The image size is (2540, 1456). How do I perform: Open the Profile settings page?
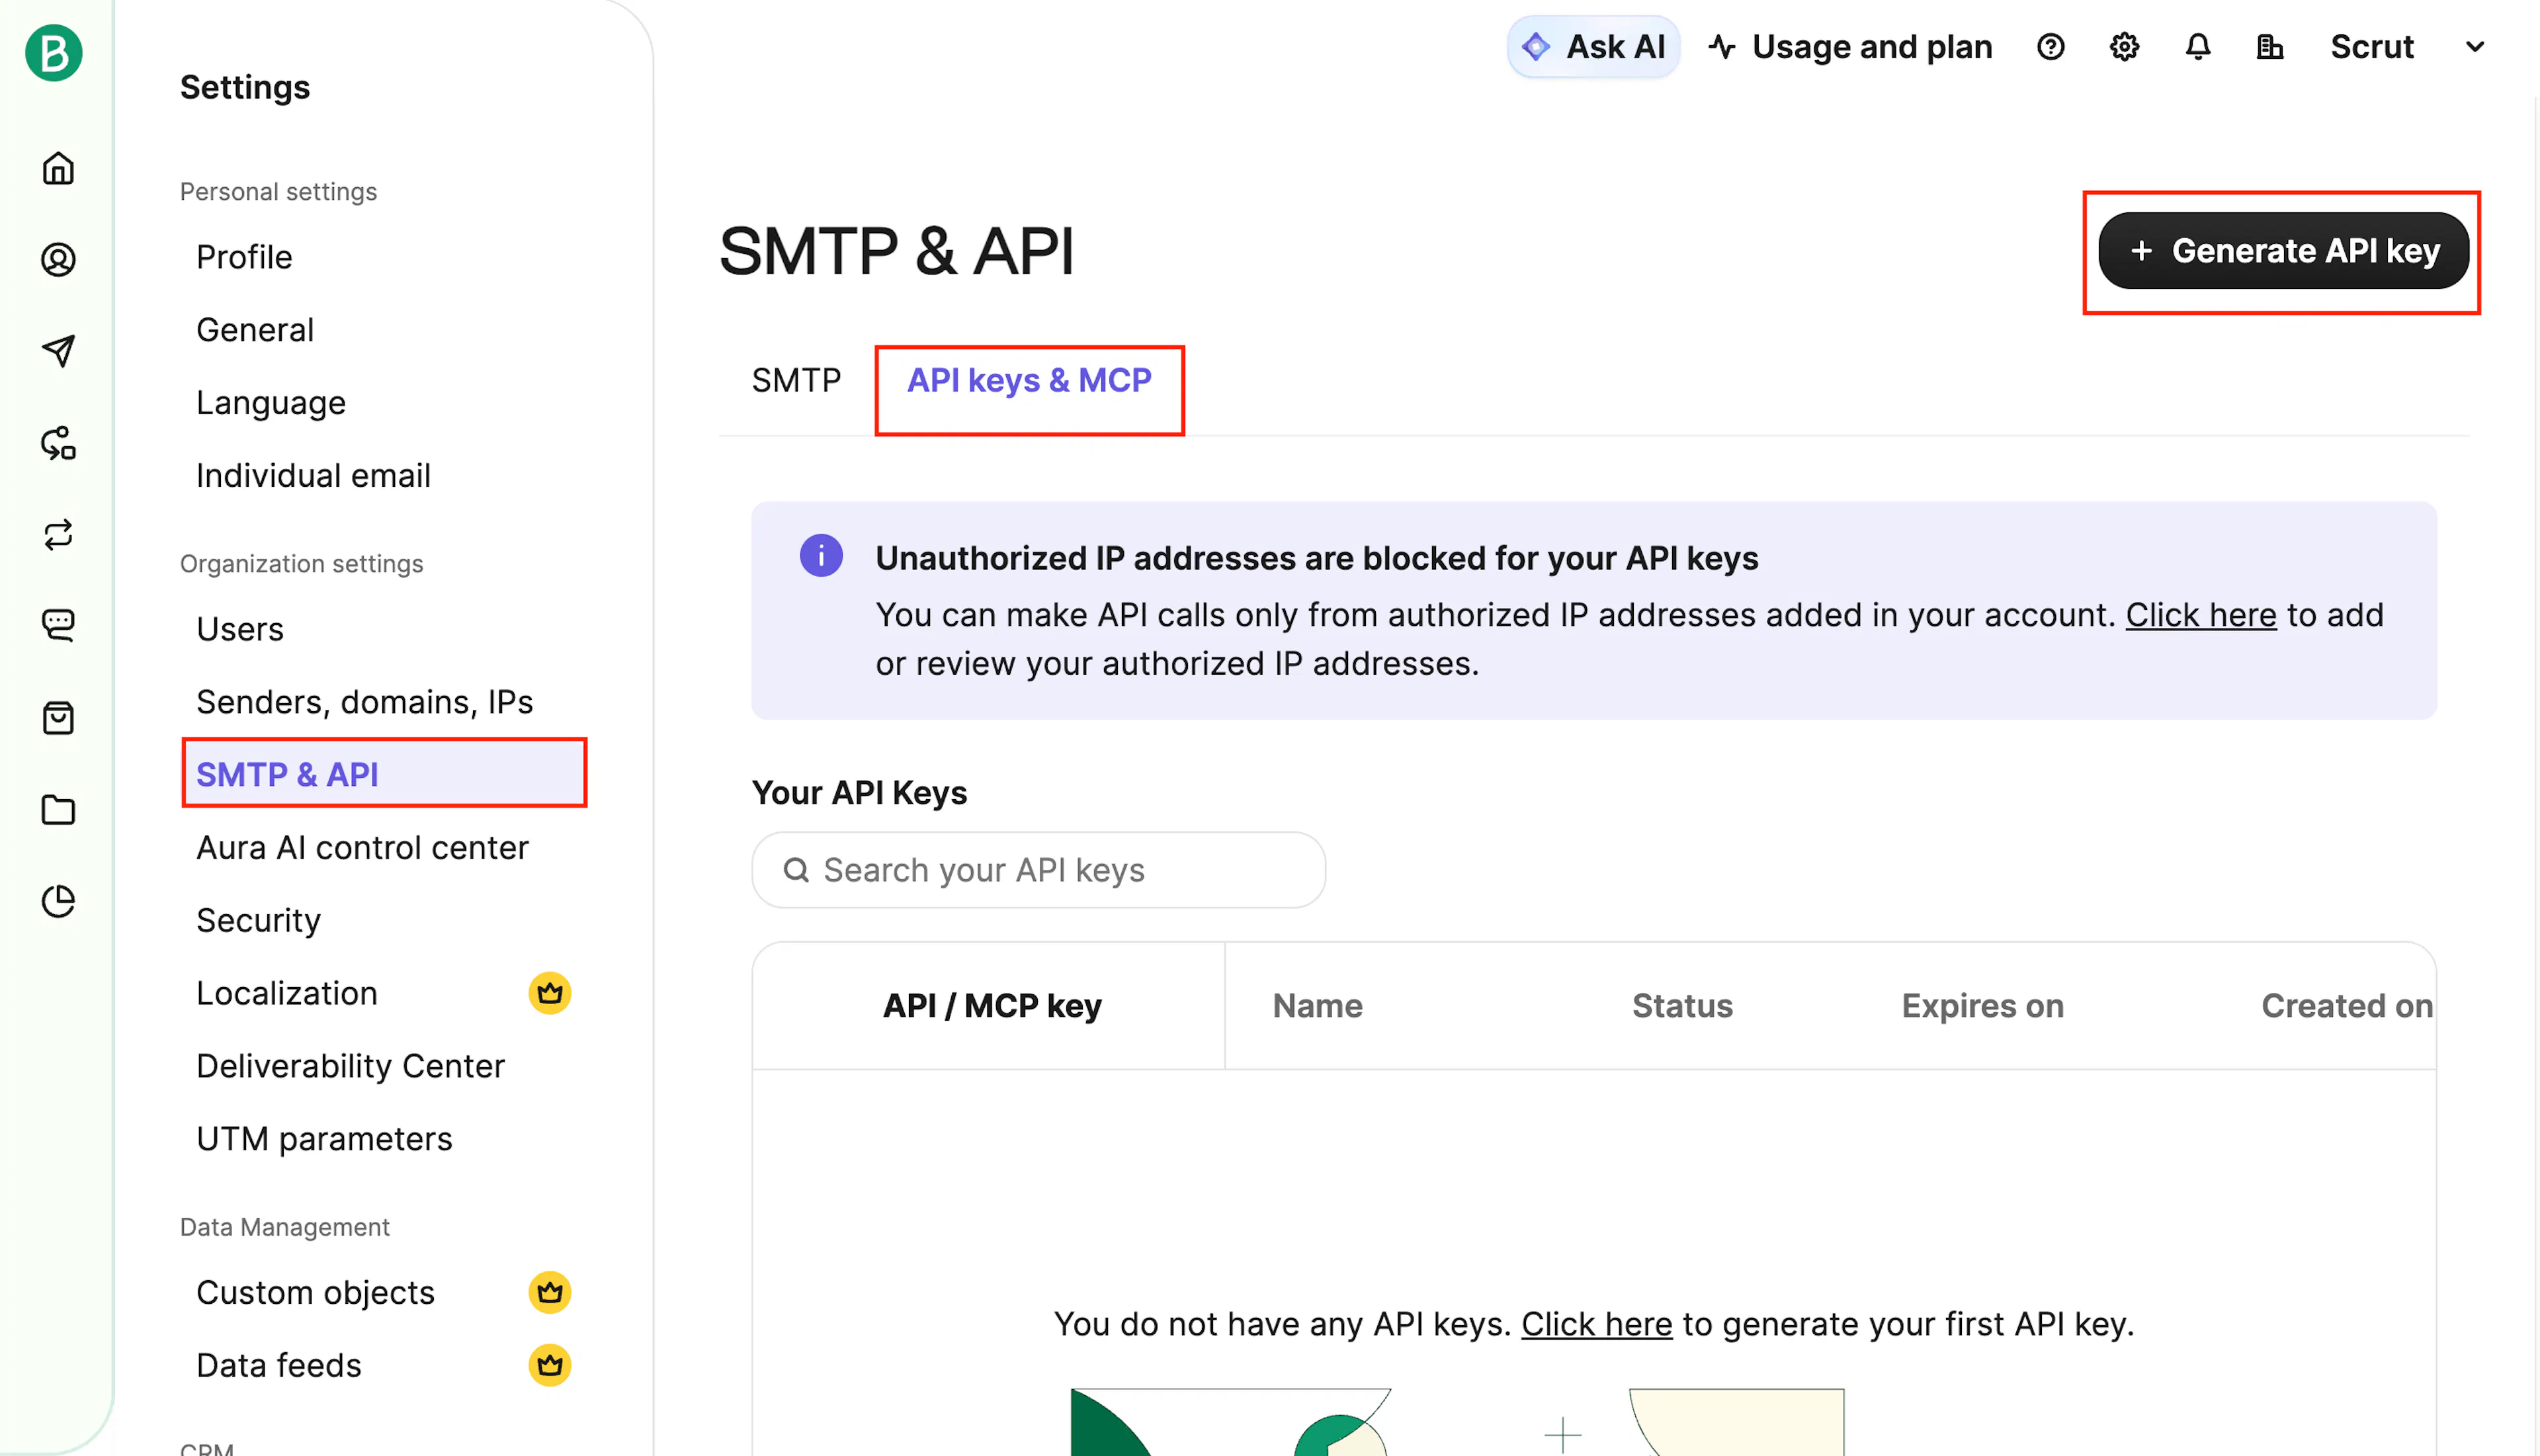pos(244,257)
